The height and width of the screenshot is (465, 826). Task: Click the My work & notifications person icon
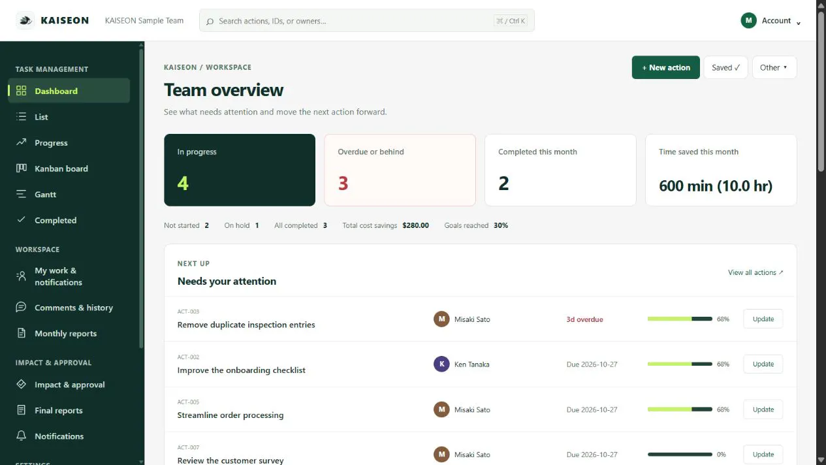pos(22,276)
